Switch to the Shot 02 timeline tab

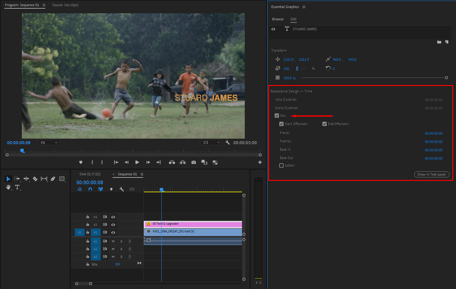[90, 174]
